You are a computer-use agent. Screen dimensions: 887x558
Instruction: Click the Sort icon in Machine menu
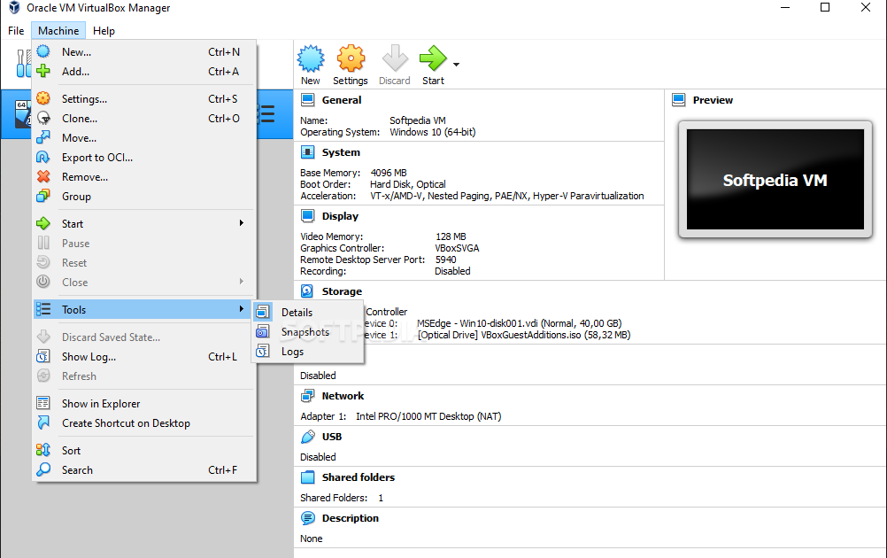pos(43,450)
